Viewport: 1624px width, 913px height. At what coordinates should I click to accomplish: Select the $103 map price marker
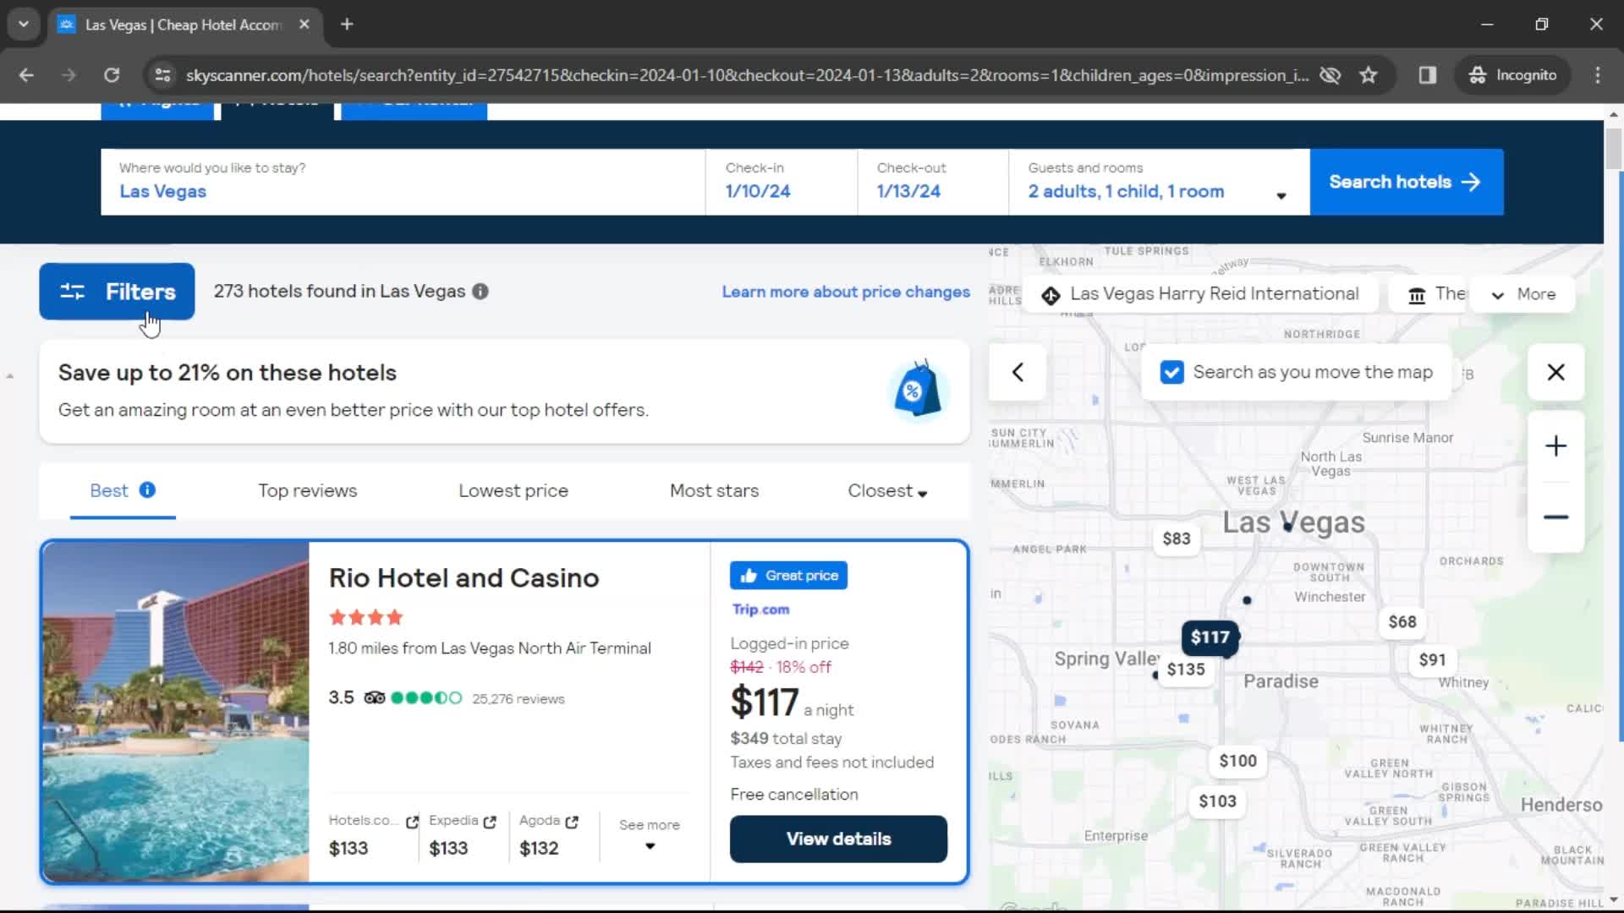pyautogui.click(x=1217, y=801)
